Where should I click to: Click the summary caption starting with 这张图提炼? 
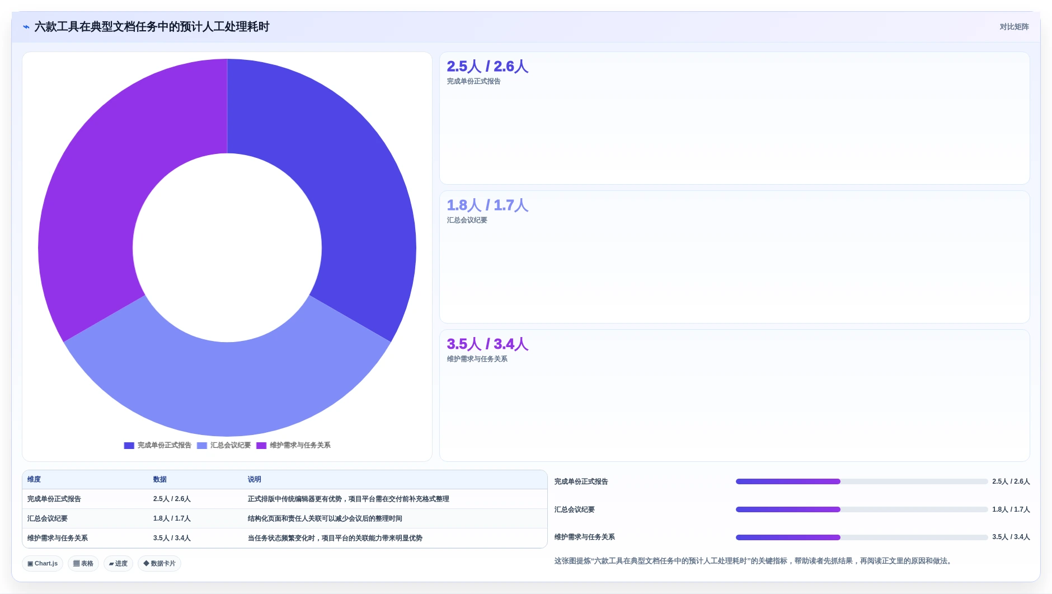[754, 561]
